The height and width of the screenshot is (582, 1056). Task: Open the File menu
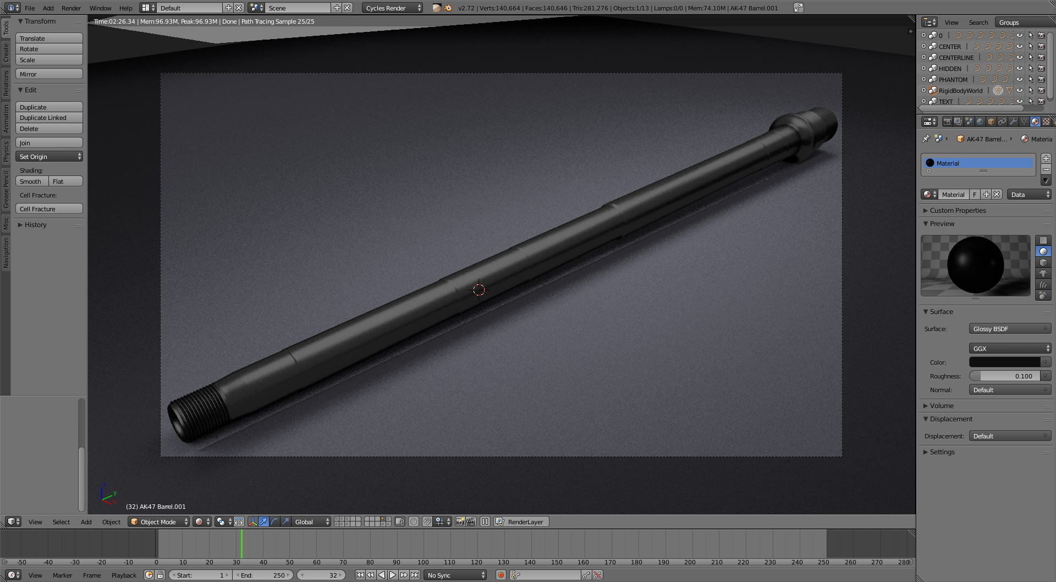point(30,8)
